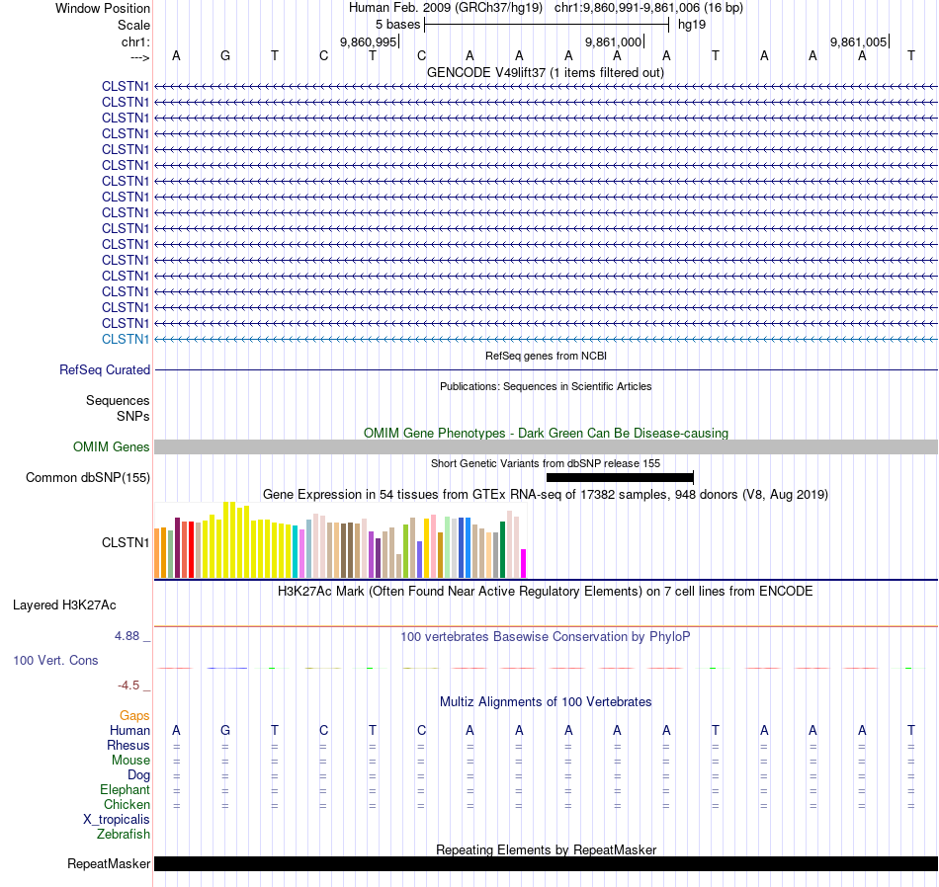
Task: Click the RefSeq Curated track label
Action: pos(105,369)
